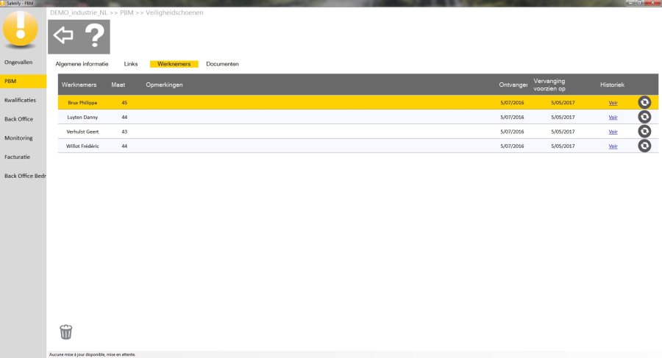Click the renew icon for Willot Frédéric
662x358 pixels.
click(x=644, y=146)
